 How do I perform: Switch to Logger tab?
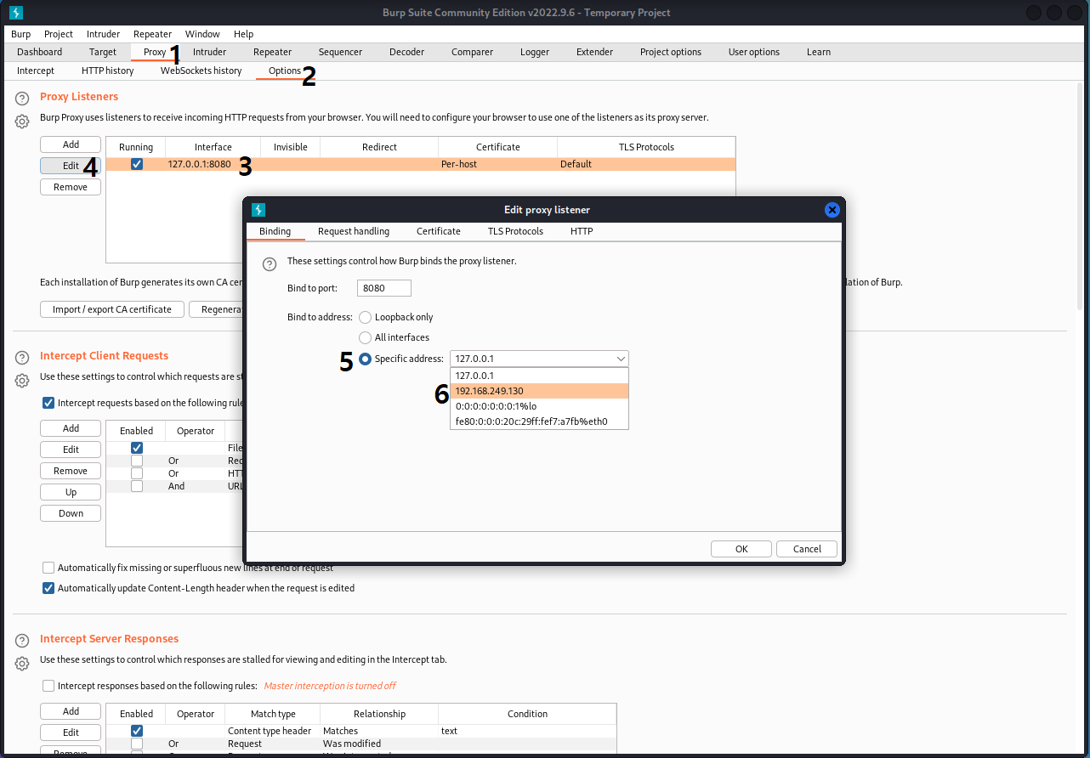(x=535, y=52)
